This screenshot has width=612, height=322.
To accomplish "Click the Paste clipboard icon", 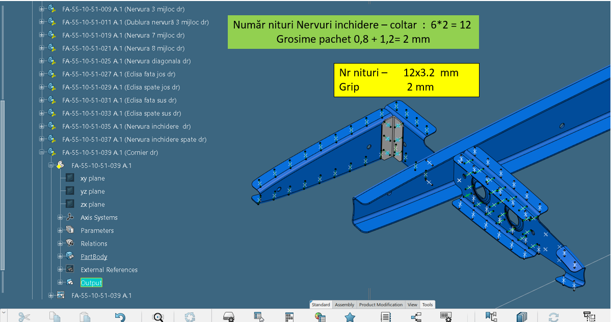I will tap(85, 317).
